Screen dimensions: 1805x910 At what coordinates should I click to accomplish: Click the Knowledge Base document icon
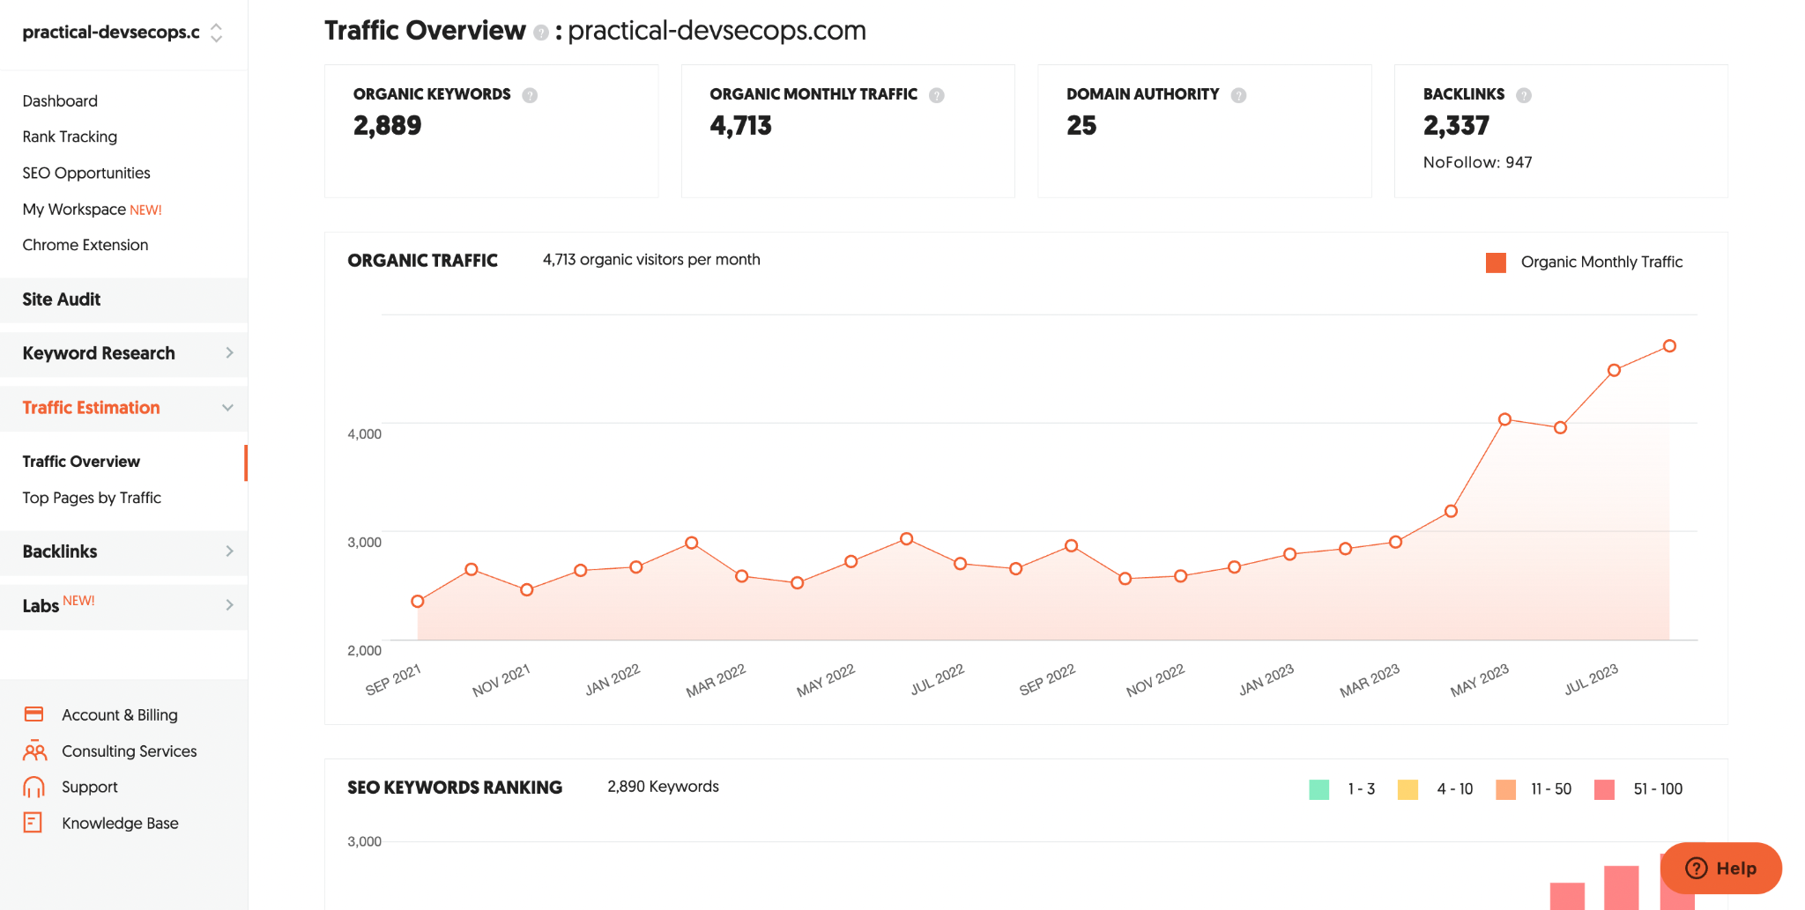tap(33, 823)
